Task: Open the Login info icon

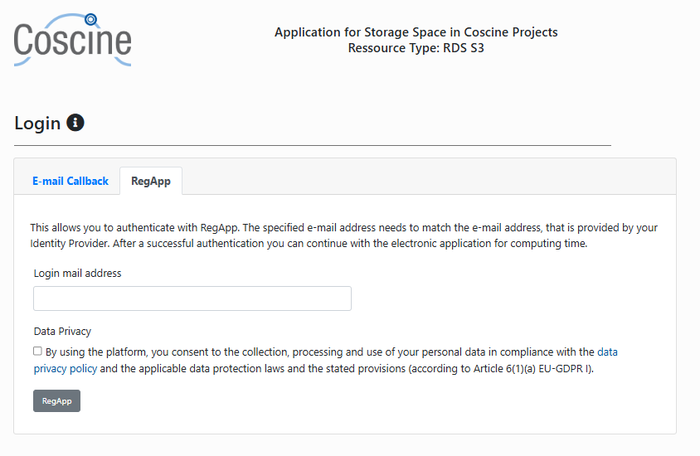Action: (75, 123)
